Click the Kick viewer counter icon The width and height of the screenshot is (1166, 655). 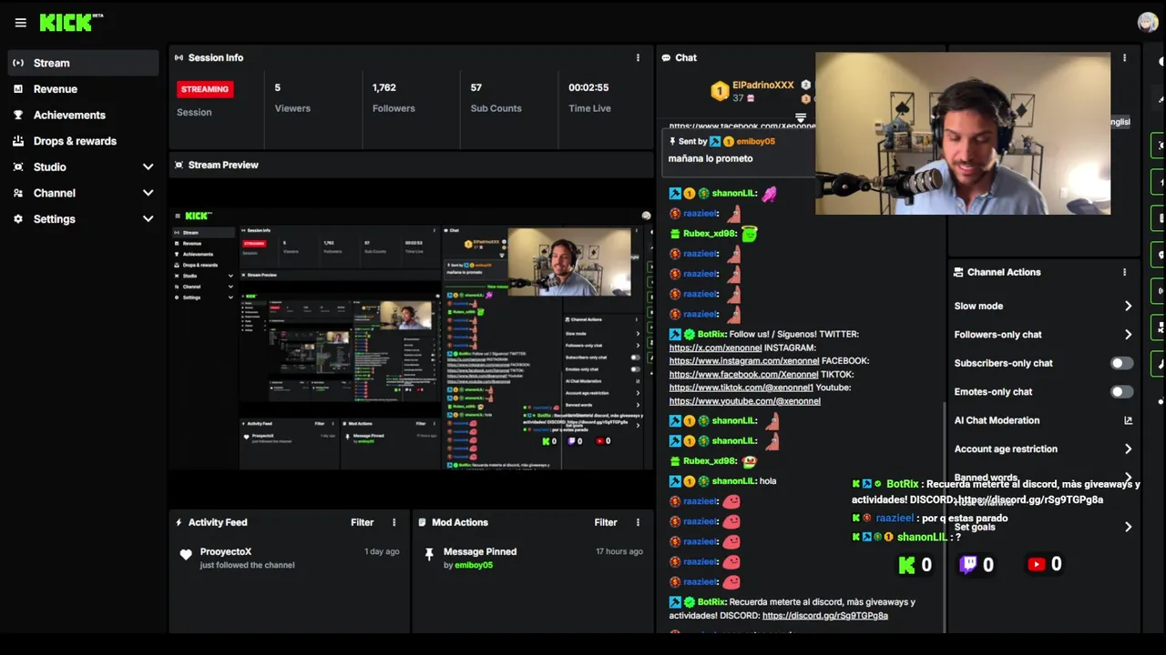click(x=906, y=565)
